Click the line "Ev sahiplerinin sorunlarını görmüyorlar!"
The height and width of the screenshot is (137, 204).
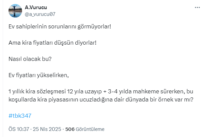click(x=59, y=26)
